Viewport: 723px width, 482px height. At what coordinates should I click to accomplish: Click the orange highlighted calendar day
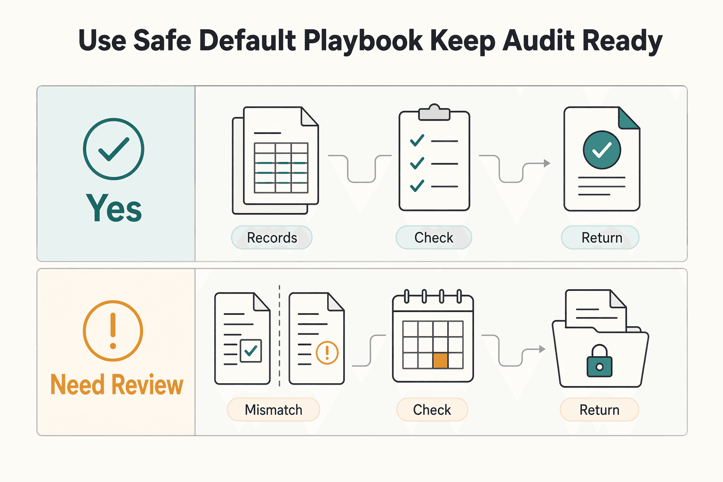pyautogui.click(x=441, y=361)
